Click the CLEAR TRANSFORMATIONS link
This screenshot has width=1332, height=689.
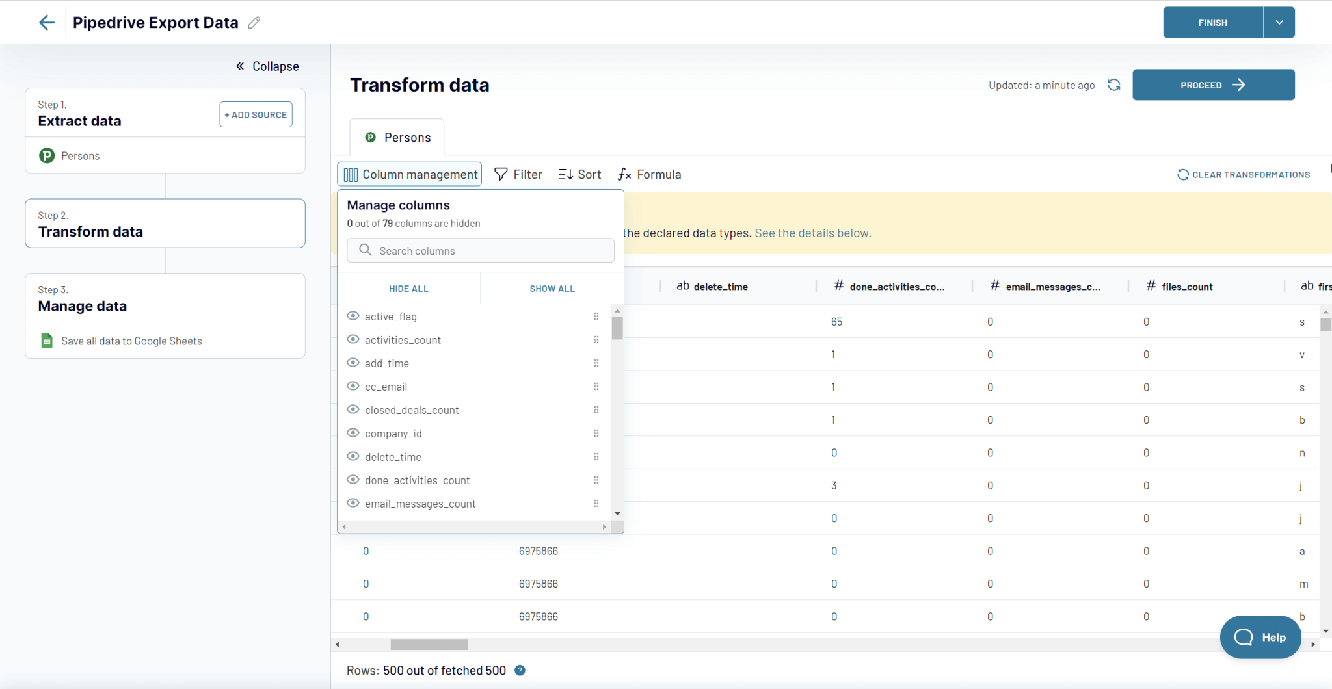pyautogui.click(x=1242, y=174)
